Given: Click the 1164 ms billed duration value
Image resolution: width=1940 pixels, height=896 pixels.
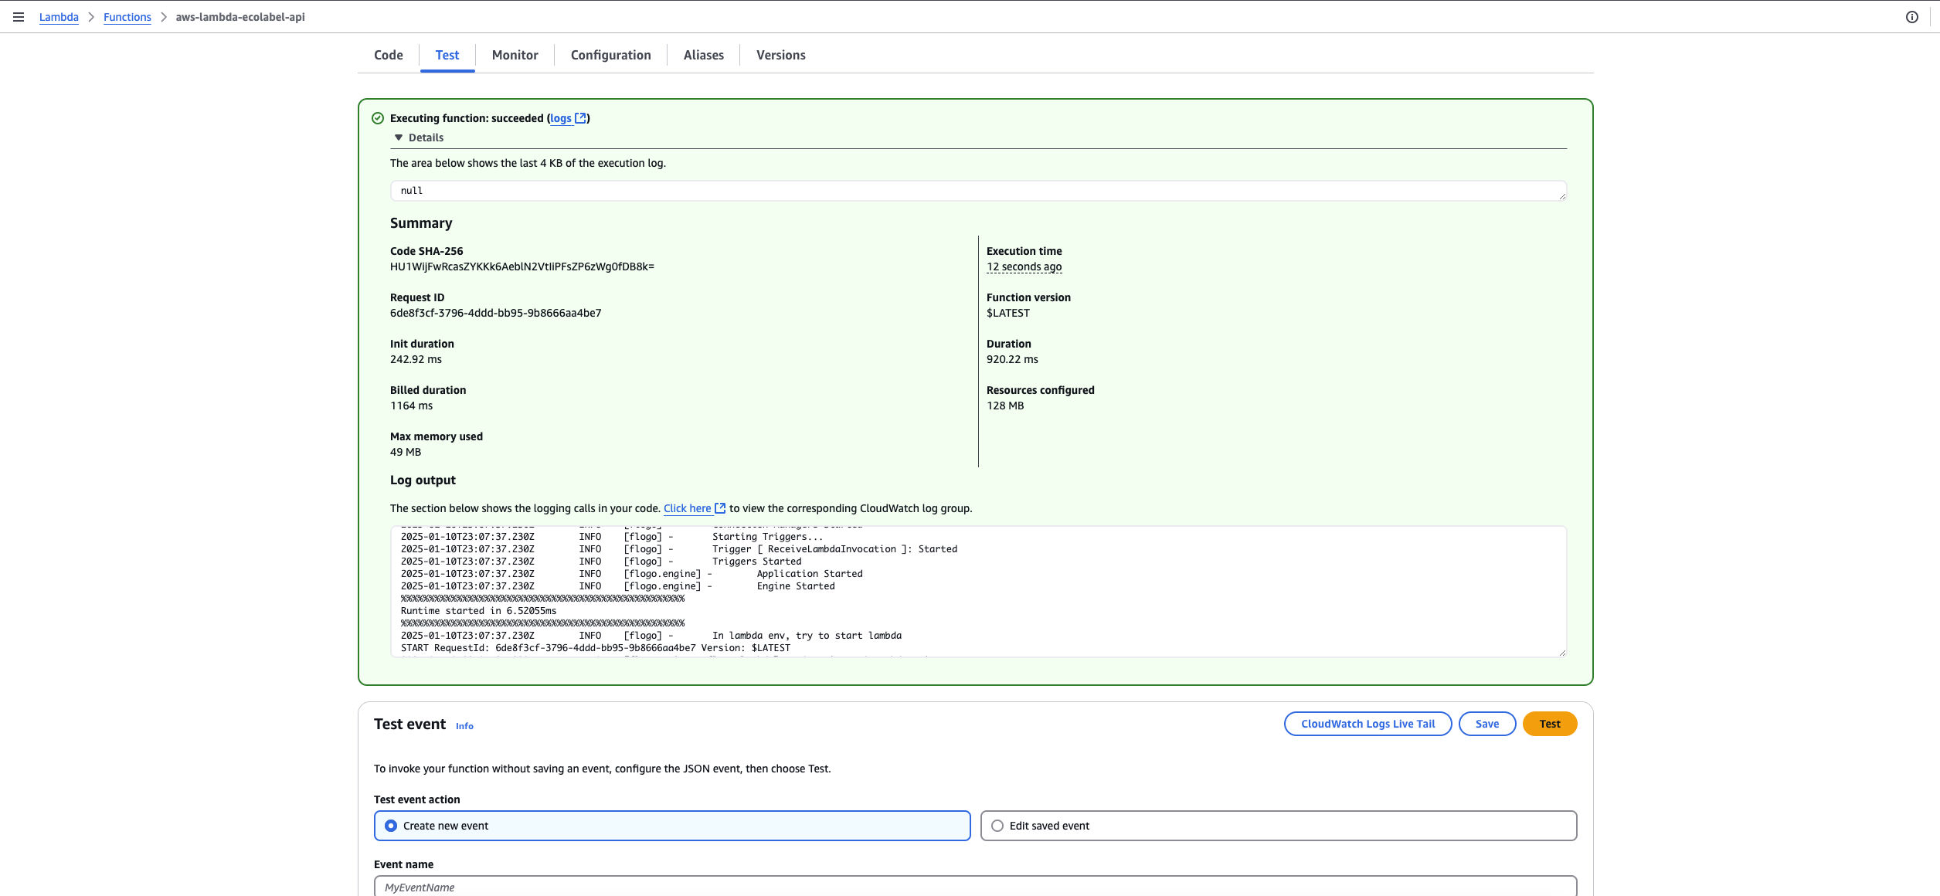Looking at the screenshot, I should pyautogui.click(x=411, y=406).
